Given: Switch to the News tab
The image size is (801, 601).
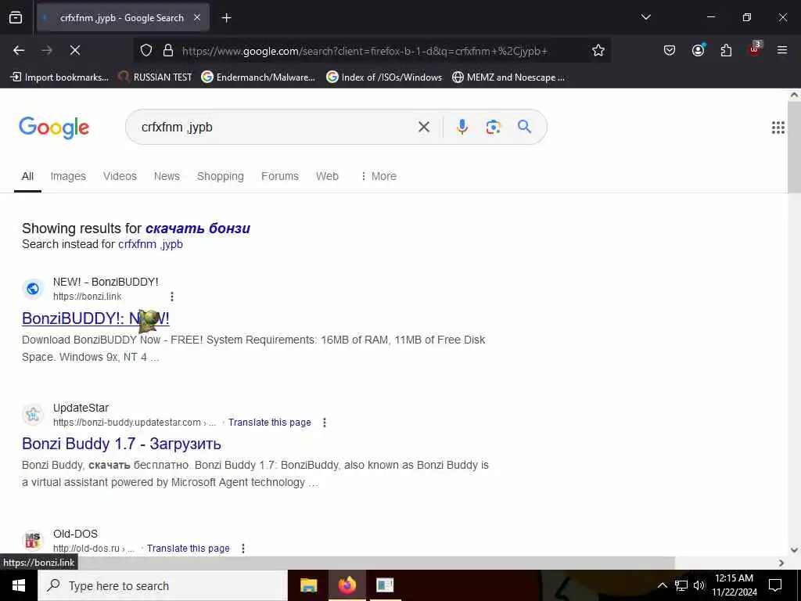Looking at the screenshot, I should pyautogui.click(x=167, y=176).
